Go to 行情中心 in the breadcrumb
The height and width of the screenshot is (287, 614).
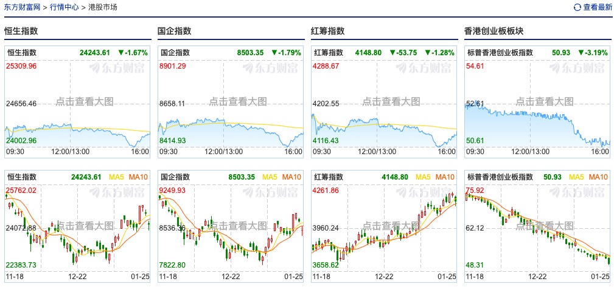pyautogui.click(x=63, y=7)
